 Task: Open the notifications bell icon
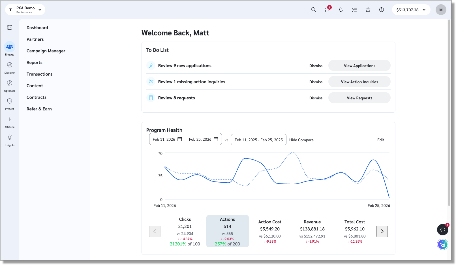(x=341, y=10)
